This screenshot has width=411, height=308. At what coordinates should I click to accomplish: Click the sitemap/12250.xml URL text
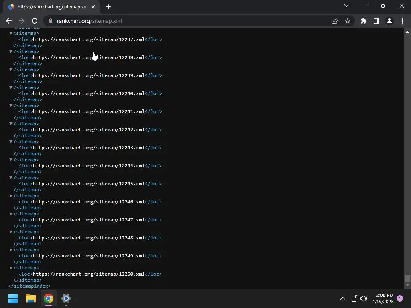(89, 274)
